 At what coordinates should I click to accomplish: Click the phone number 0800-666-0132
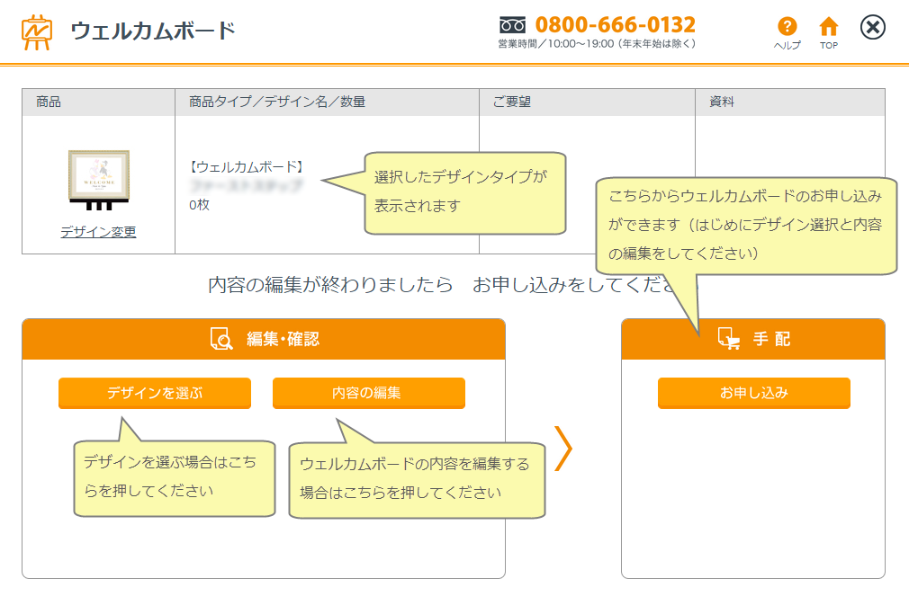pos(615,24)
